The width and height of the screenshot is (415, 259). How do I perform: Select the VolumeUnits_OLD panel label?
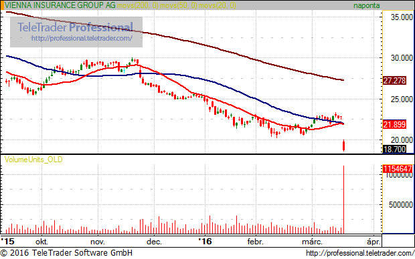click(x=33, y=160)
